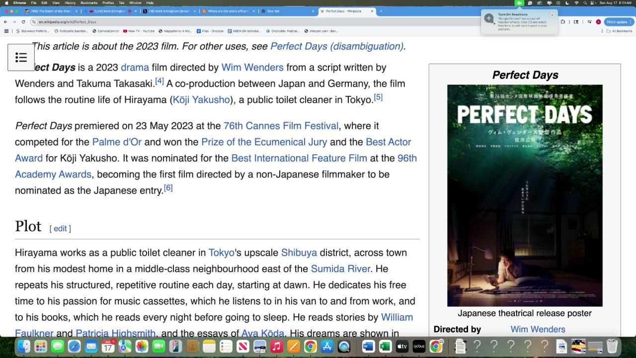Launch Music app from the dock
The width and height of the screenshot is (636, 358).
click(x=277, y=346)
